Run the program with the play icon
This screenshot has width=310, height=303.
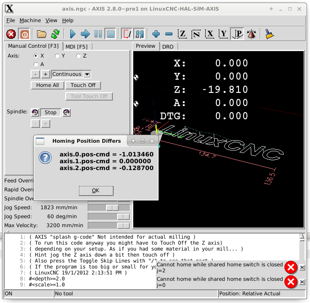coord(72,34)
